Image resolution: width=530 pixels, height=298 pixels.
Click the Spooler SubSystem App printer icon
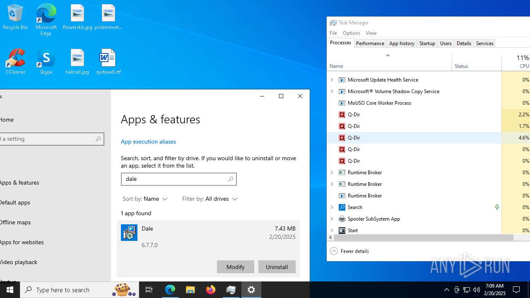click(342, 219)
